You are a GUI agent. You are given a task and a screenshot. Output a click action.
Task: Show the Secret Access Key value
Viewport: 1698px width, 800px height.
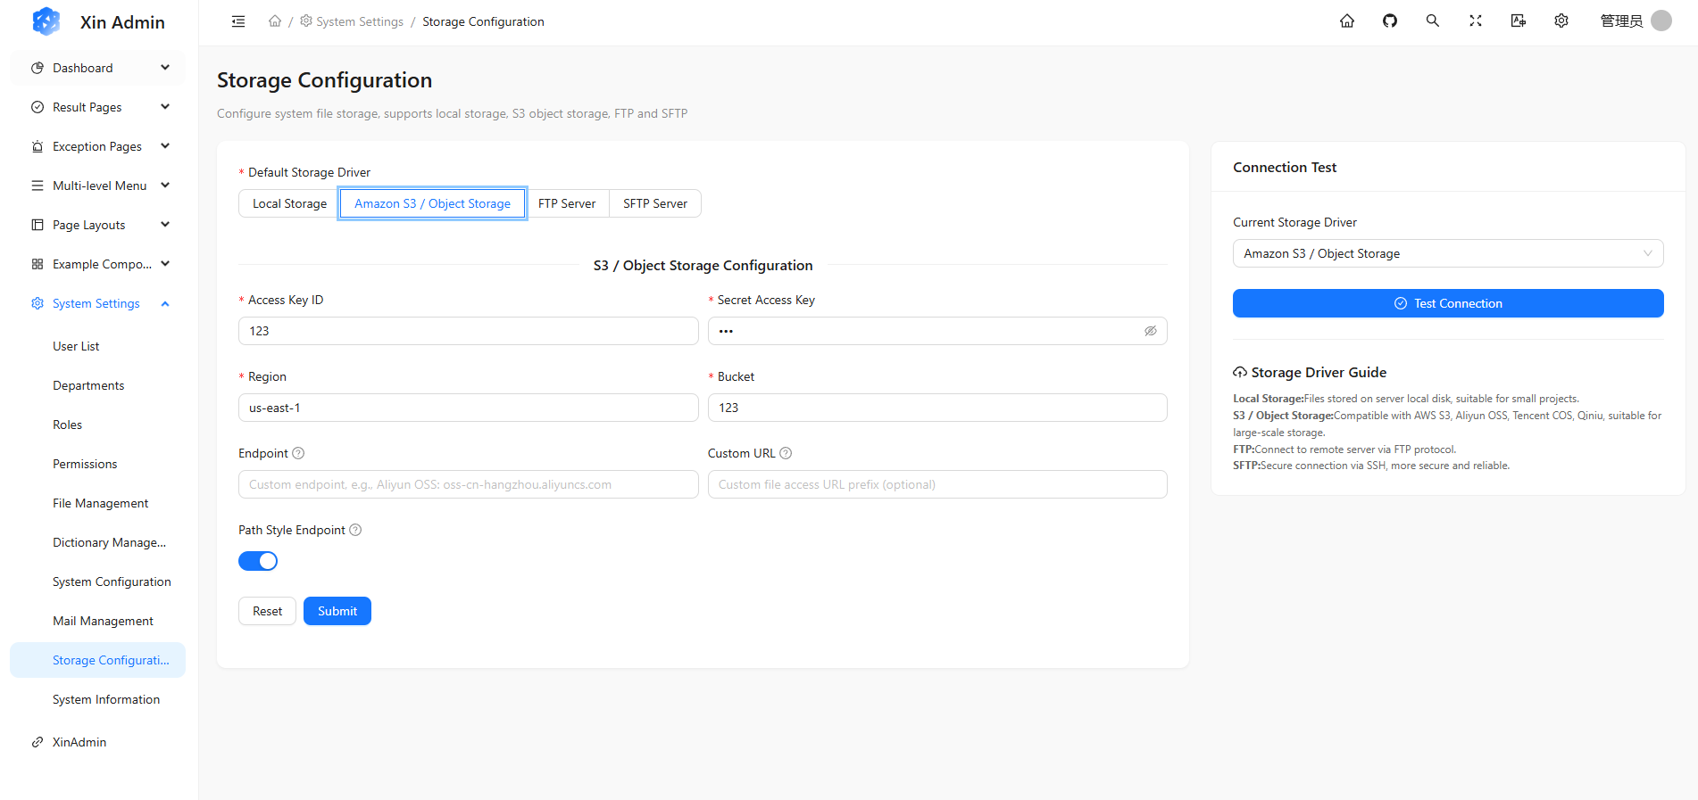click(1151, 331)
